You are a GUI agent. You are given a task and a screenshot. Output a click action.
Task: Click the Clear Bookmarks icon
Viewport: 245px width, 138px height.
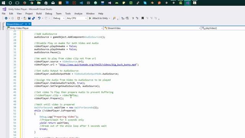coord(156,18)
